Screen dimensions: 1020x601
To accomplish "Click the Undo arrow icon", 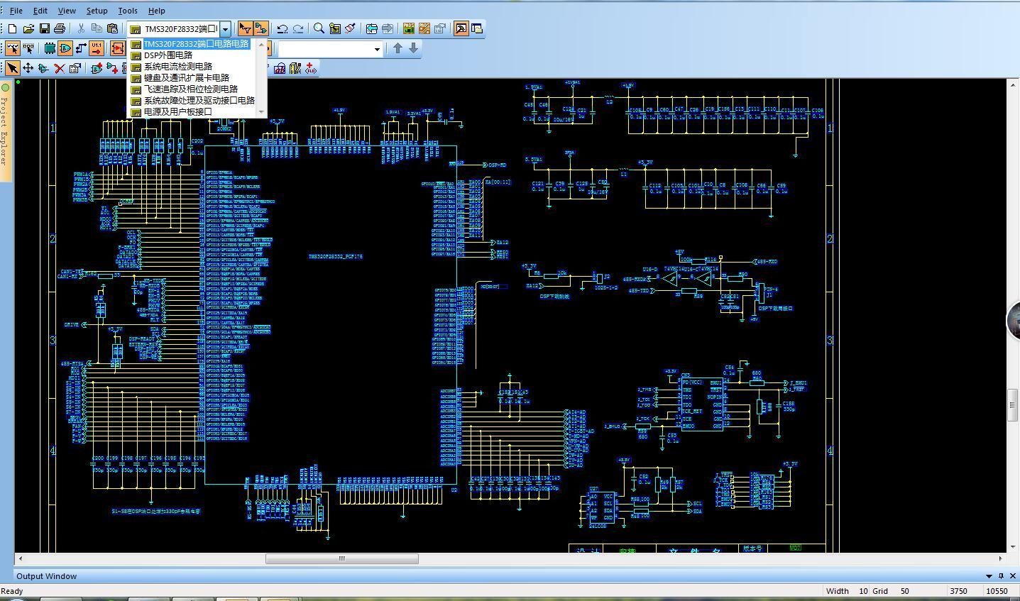I will 282,29.
